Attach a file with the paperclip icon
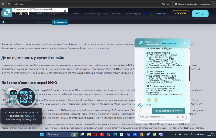The width and height of the screenshot is (216, 138). click(178, 117)
